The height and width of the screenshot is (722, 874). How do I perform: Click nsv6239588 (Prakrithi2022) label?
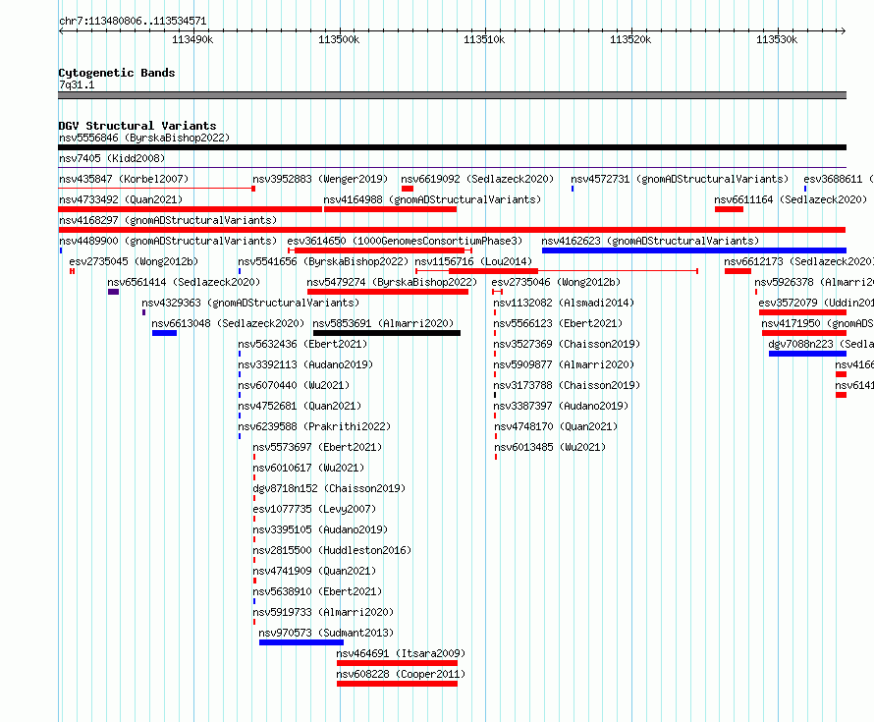pos(314,426)
